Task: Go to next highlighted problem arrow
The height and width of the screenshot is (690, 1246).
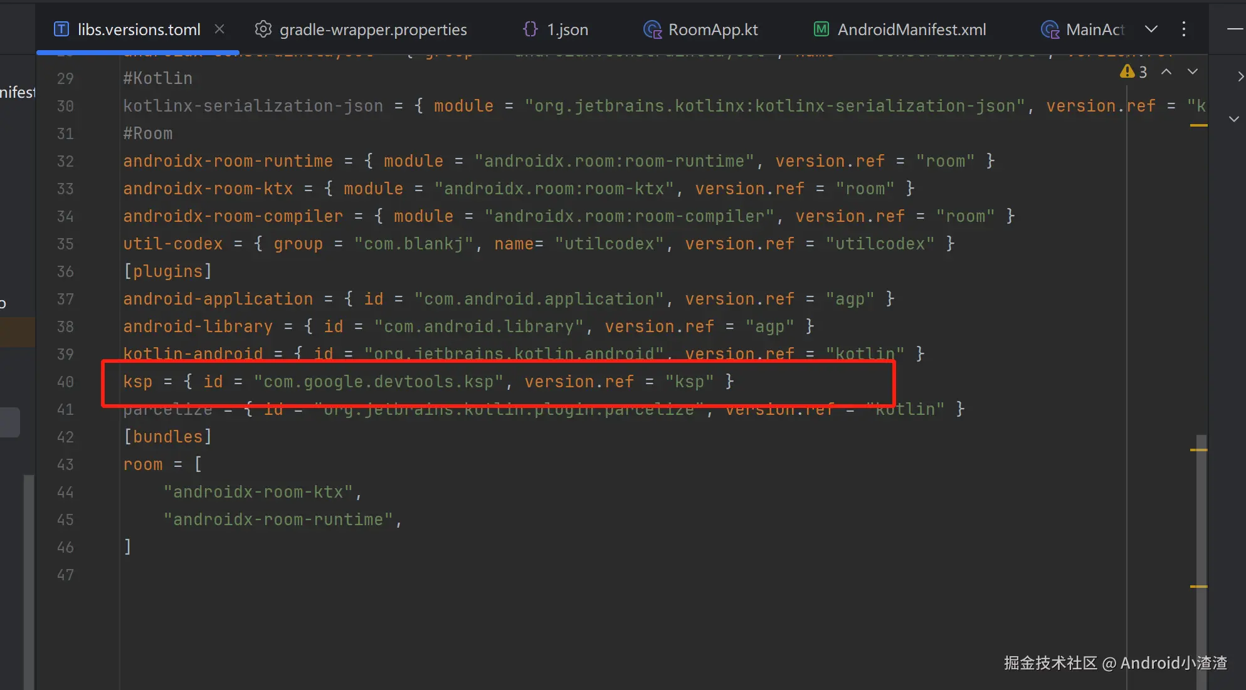Action: [x=1193, y=71]
